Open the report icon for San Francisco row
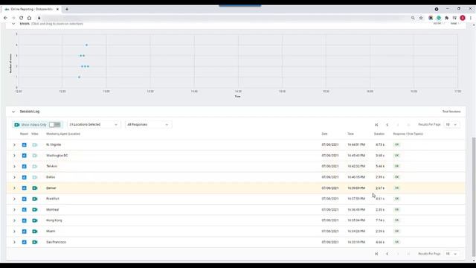476x268 pixels. click(x=25, y=242)
